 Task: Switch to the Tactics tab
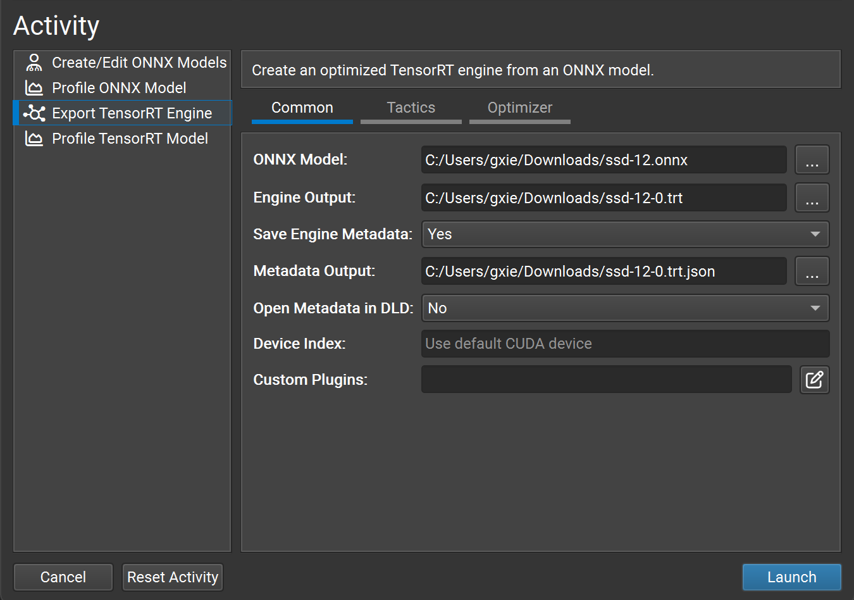click(x=411, y=108)
